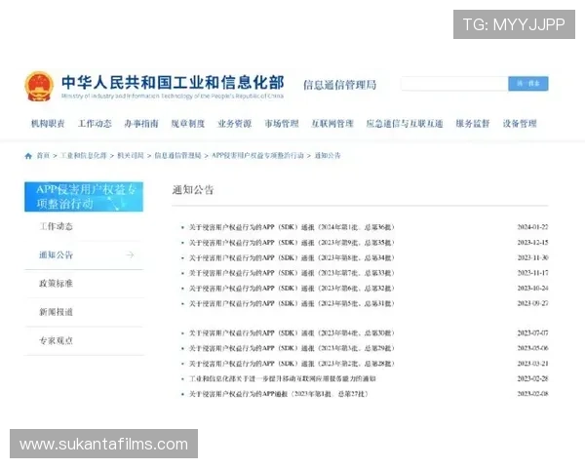Open 机构职责 in top navigation
Image resolution: width=585 pixels, height=468 pixels.
(48, 124)
